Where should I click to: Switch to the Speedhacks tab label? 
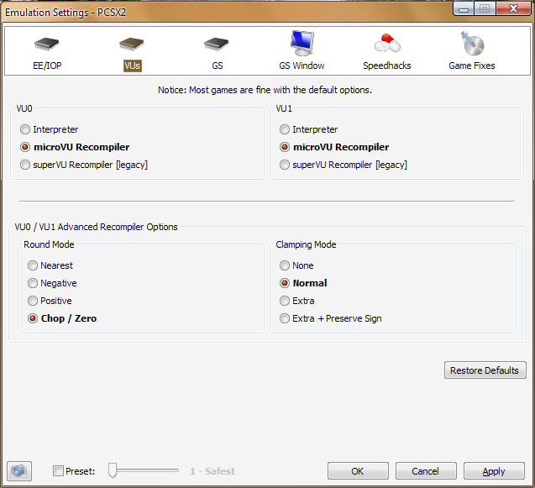coord(387,66)
